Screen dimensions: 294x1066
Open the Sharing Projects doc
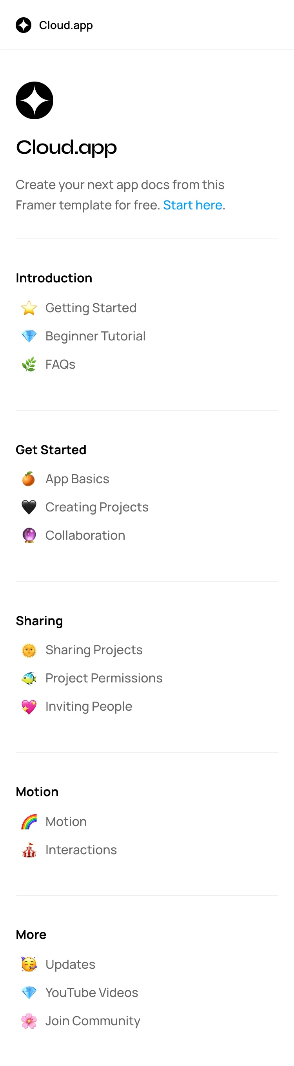pyautogui.click(x=94, y=650)
